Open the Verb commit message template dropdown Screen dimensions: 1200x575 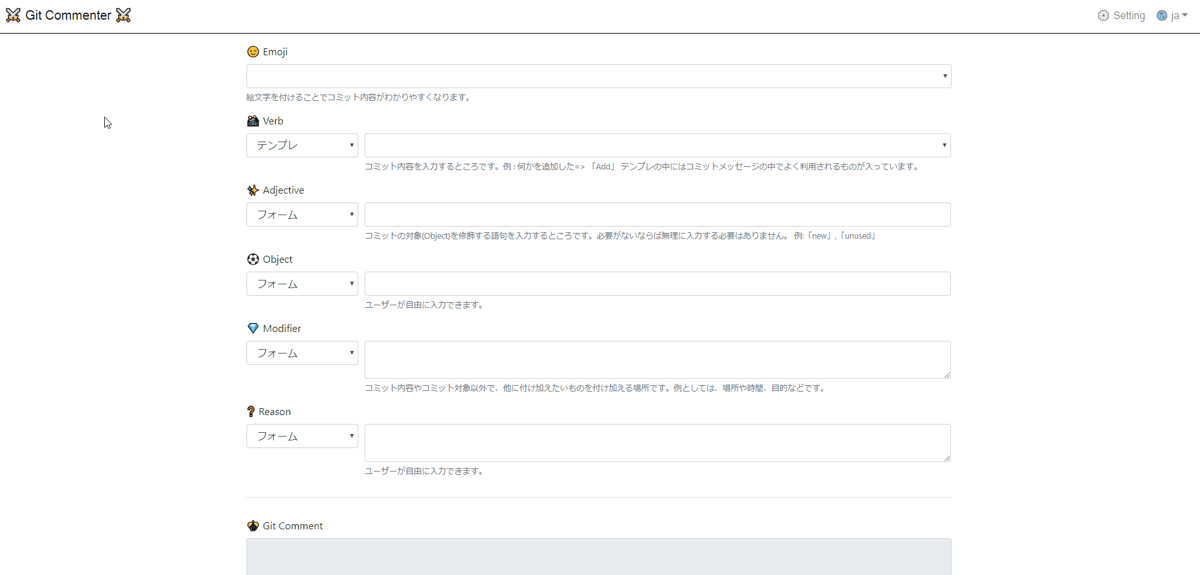(x=657, y=145)
